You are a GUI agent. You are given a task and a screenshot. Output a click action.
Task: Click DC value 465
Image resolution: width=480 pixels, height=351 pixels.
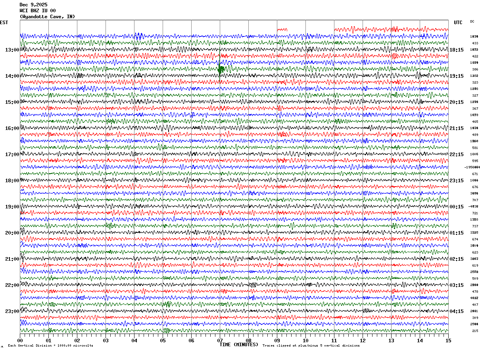click(475, 122)
